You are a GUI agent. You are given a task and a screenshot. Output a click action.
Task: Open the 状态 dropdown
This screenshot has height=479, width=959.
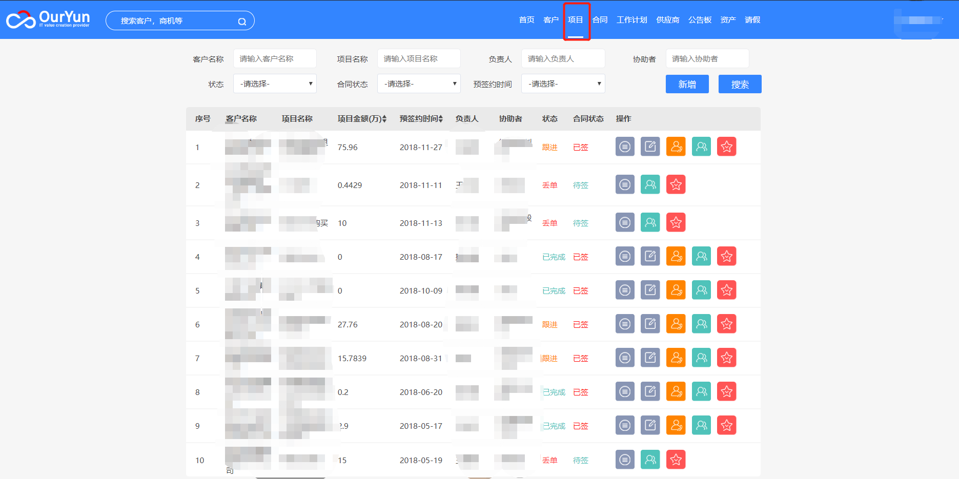[275, 84]
